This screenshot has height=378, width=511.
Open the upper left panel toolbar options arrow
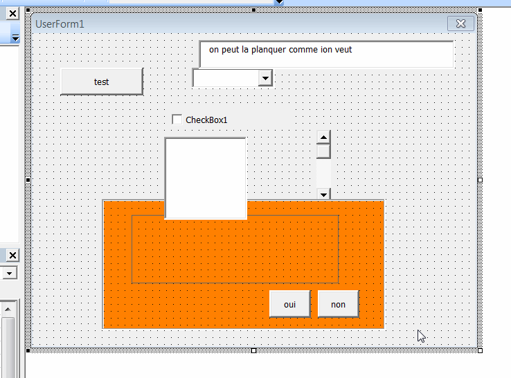click(15, 38)
